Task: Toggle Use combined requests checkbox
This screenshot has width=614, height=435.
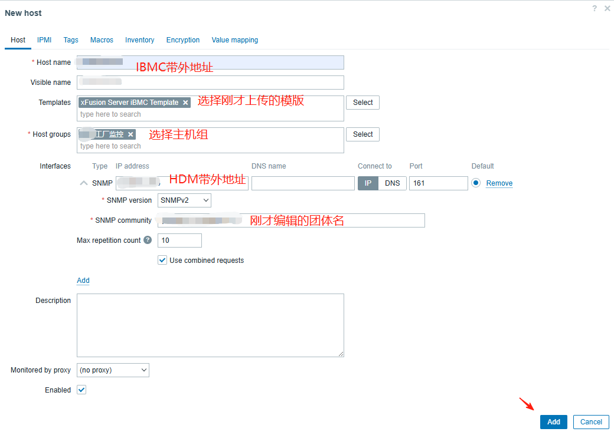Action: click(x=162, y=260)
